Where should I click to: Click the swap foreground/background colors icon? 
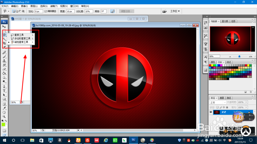pos(6,121)
